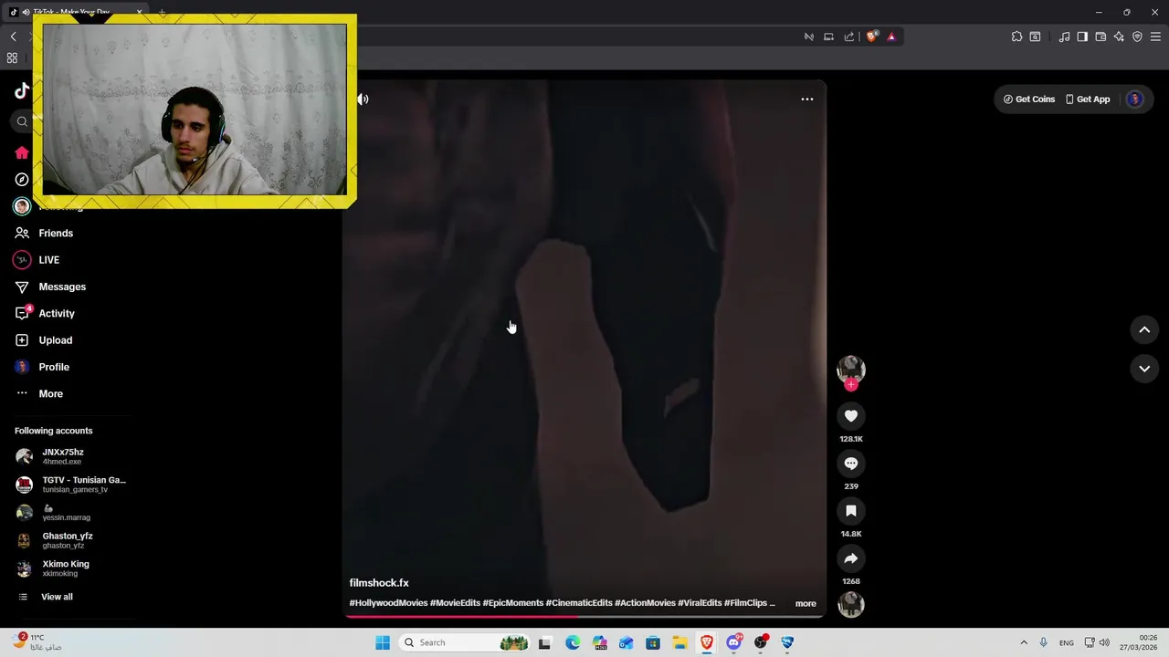Click the TikTok logo

(x=22, y=90)
